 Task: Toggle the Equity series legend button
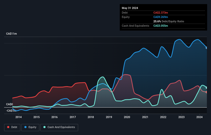click(30, 127)
